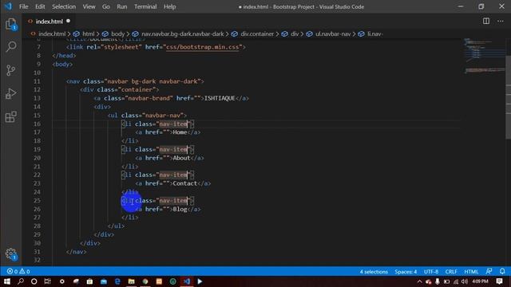Open the Extensions view
The width and height of the screenshot is (511, 287).
point(10,117)
